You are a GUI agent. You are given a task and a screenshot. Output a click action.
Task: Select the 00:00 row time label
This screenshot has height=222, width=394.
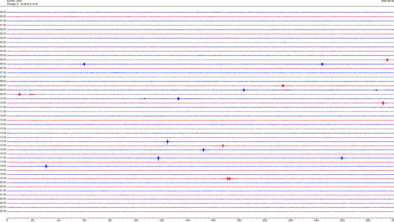(x=3, y=12)
